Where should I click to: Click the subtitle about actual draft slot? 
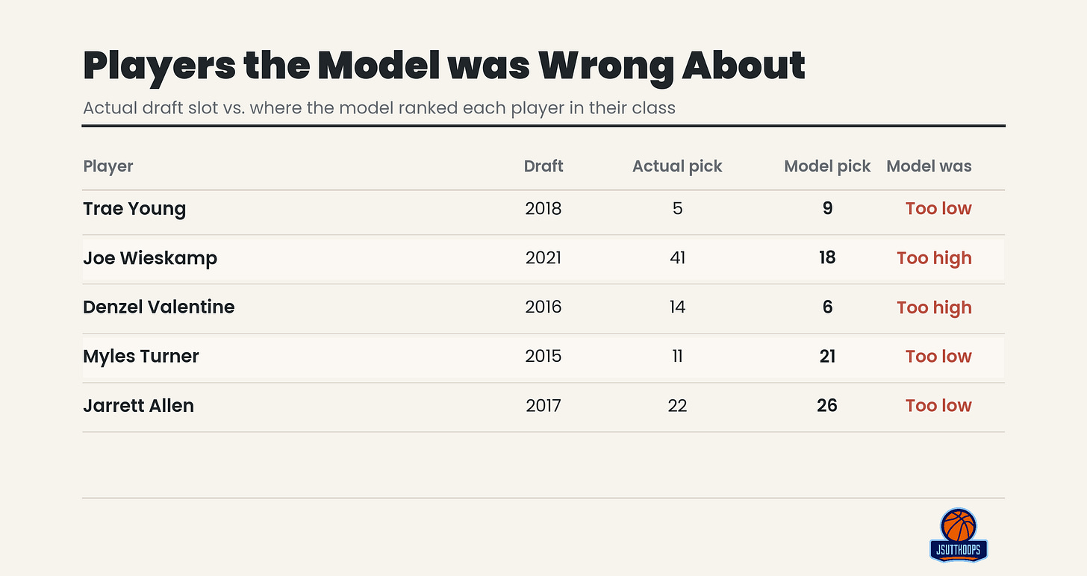coord(379,107)
